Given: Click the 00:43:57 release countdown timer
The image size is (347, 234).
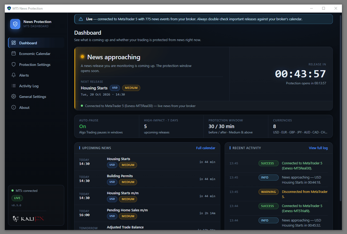Looking at the screenshot, I should 300,74.
